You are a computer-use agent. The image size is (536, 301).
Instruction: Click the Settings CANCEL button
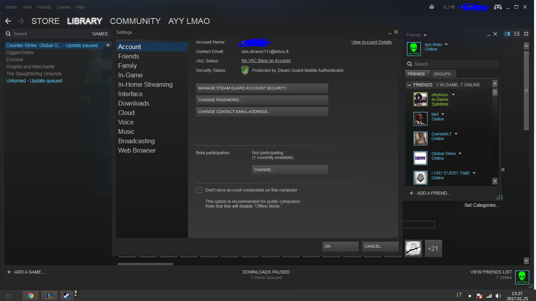click(x=381, y=246)
